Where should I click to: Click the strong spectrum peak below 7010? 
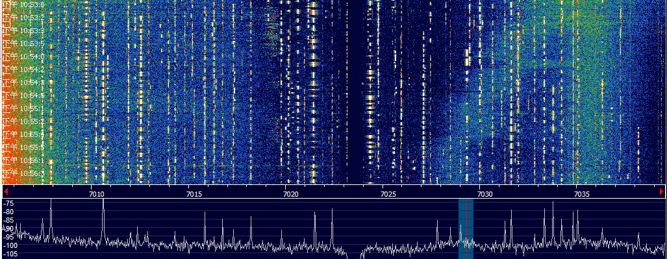click(51, 217)
